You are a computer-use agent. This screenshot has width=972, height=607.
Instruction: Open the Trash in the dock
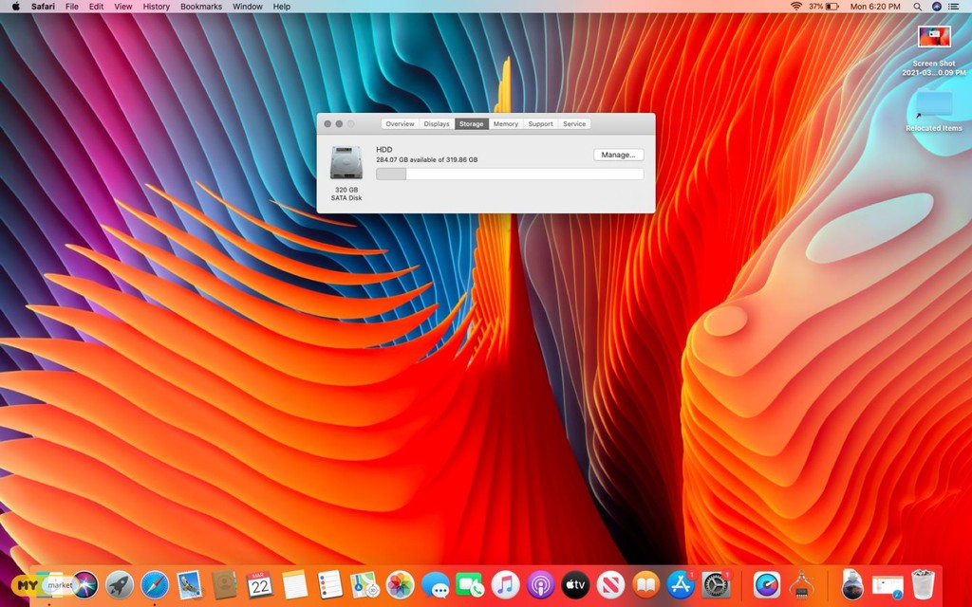(x=923, y=584)
